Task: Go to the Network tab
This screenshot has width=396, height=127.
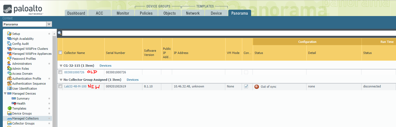Action: tap(193, 13)
